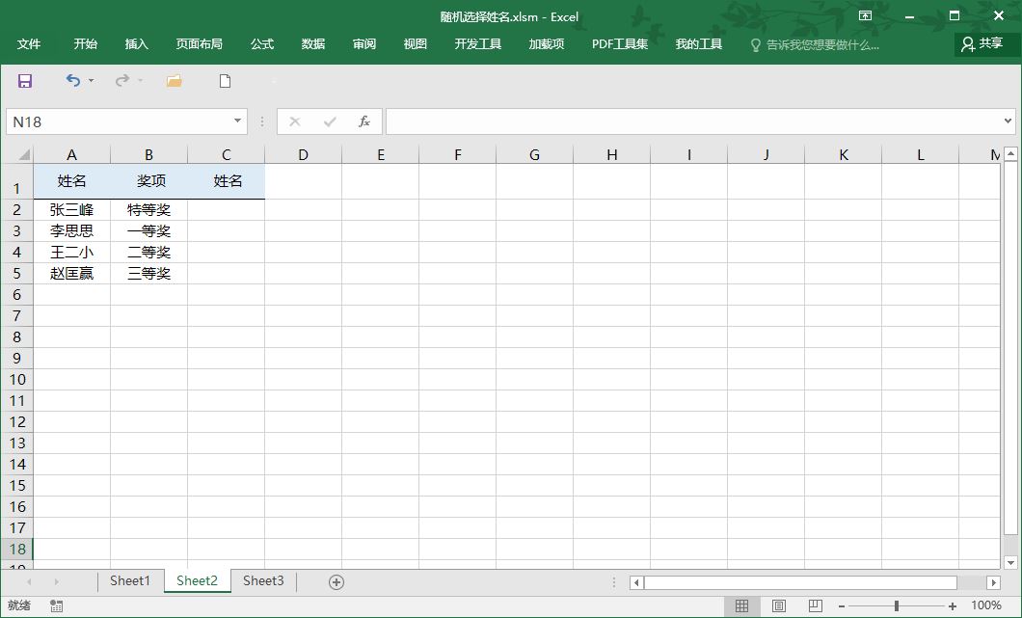1022x618 pixels.
Task: Switch to Sheet3 tab
Action: 263,580
